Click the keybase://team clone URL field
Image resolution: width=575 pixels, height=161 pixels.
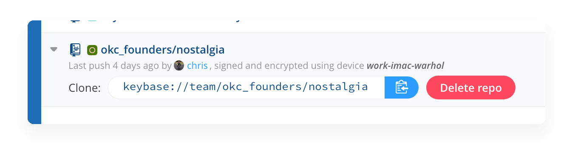point(246,88)
